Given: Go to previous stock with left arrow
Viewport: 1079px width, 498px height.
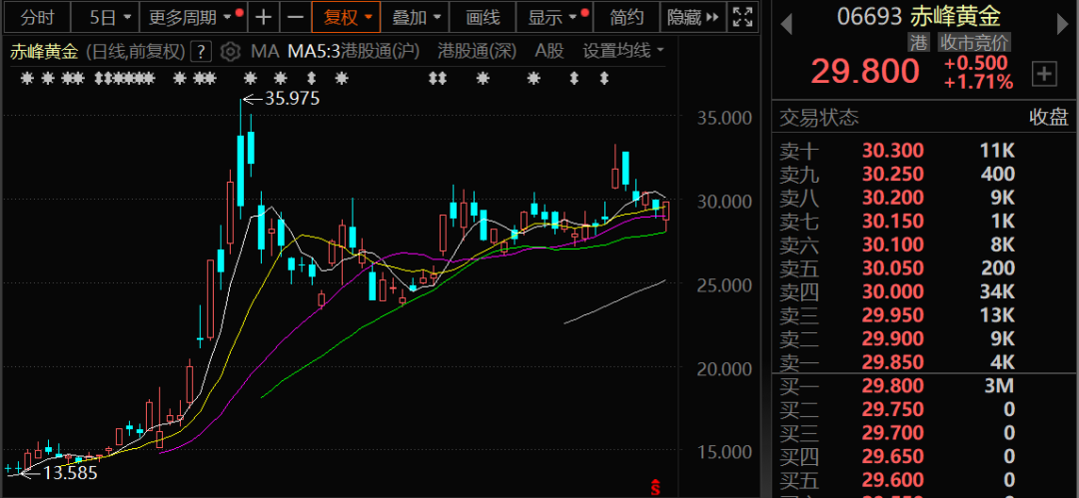Looking at the screenshot, I should tap(786, 26).
